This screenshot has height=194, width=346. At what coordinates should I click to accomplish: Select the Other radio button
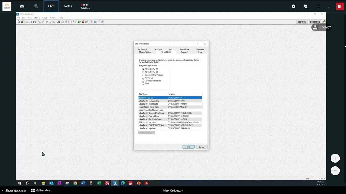143,84
